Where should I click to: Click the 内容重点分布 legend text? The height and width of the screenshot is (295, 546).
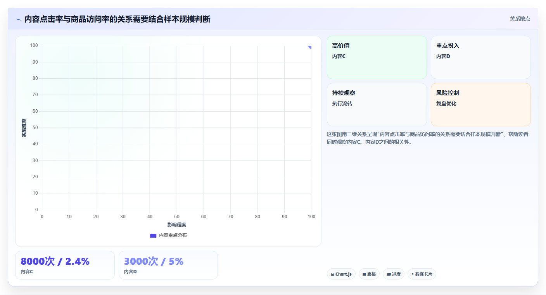[x=173, y=235]
